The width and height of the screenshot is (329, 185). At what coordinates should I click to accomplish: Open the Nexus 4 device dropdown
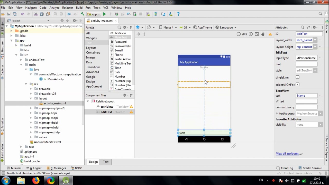[x=168, y=27]
